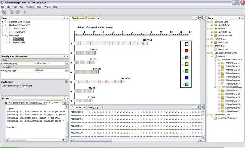Click the Redo toolbar icon

tap(18, 12)
